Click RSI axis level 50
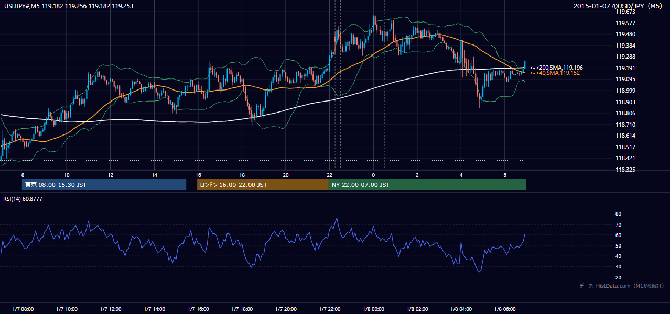670x314 pixels. tap(618, 246)
